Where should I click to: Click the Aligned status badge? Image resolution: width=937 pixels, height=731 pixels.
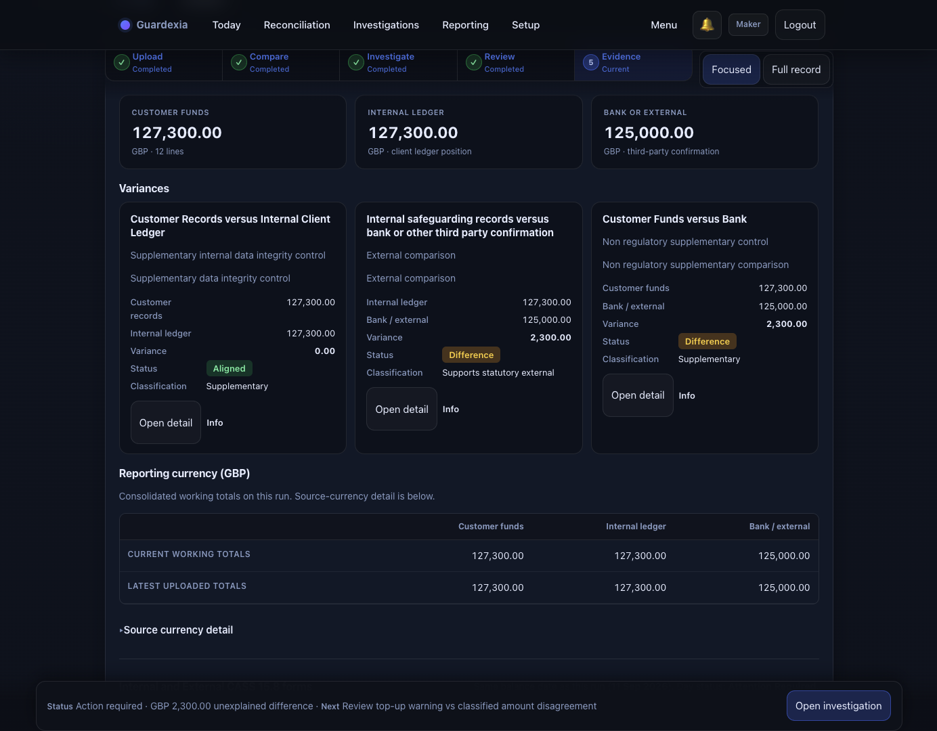click(230, 368)
